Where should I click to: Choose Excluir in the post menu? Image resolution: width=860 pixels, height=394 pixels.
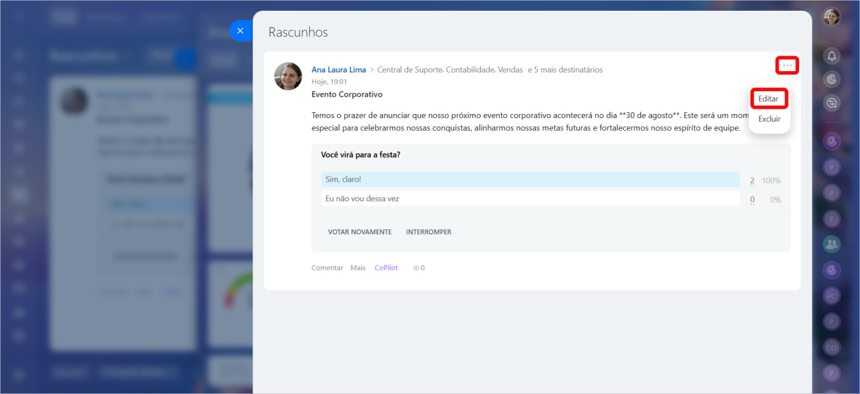[769, 119]
